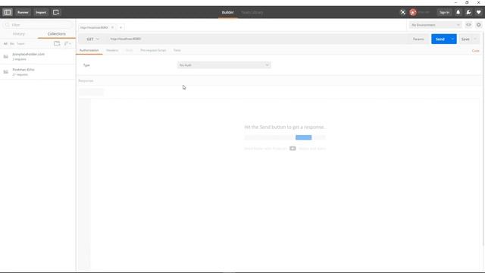485x273 pixels.
Task: Open the collections sort icon
Action: click(x=67, y=44)
